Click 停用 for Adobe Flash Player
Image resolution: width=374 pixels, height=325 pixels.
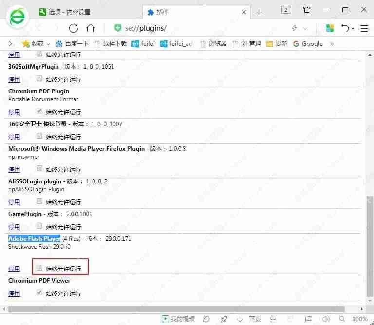pyautogui.click(x=14, y=269)
